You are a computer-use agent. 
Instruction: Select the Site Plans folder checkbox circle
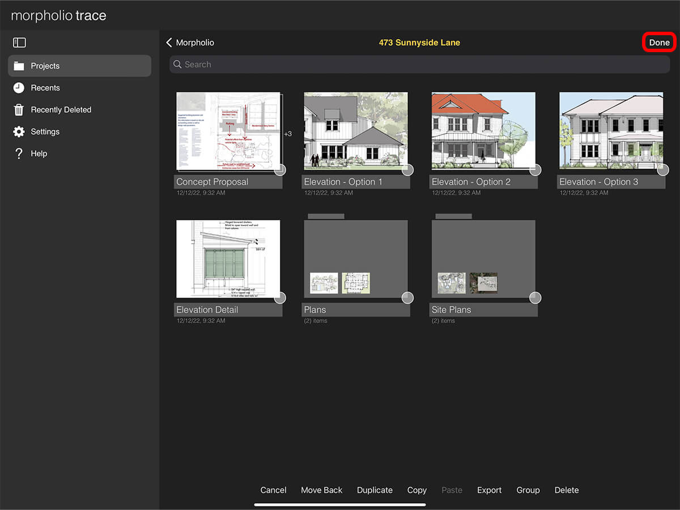[535, 298]
